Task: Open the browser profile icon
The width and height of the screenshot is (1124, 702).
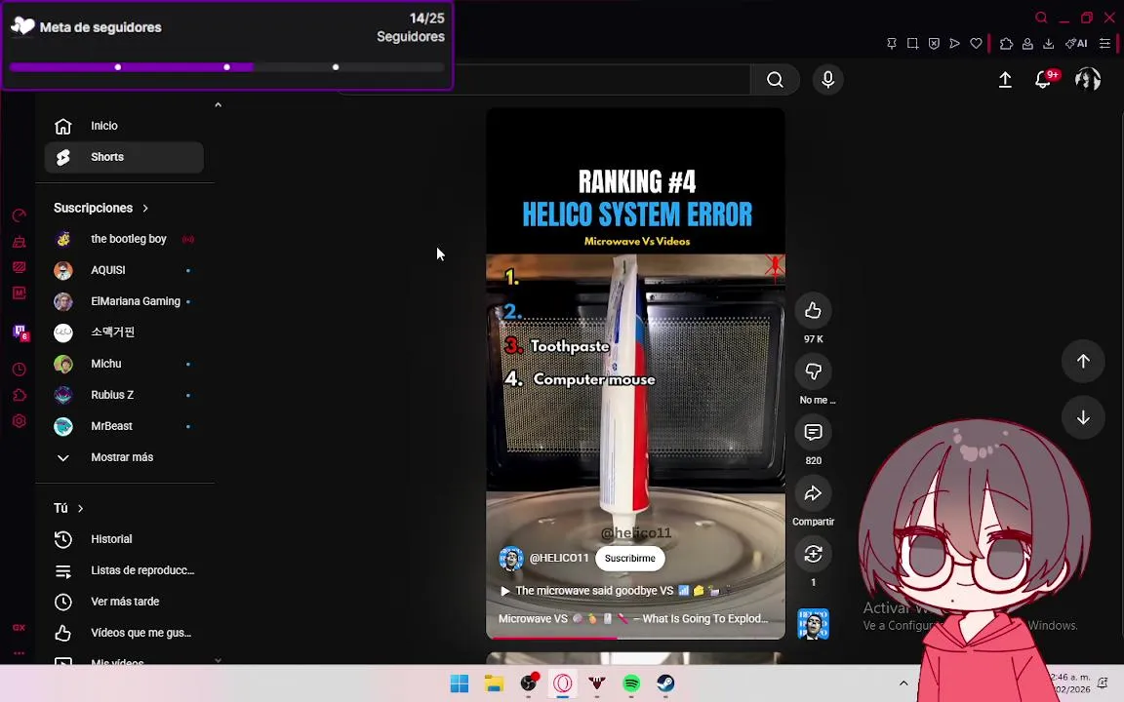Action: tap(1027, 44)
